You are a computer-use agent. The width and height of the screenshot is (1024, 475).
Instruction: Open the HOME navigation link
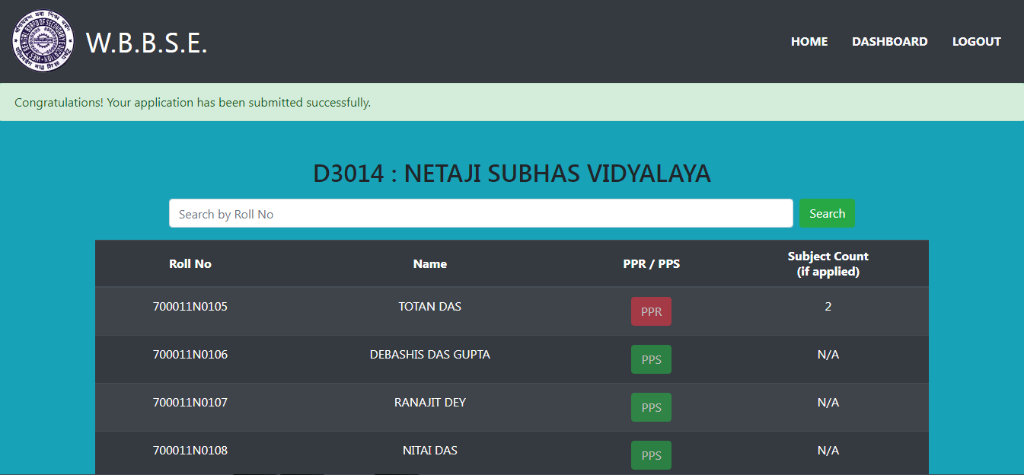click(x=809, y=42)
